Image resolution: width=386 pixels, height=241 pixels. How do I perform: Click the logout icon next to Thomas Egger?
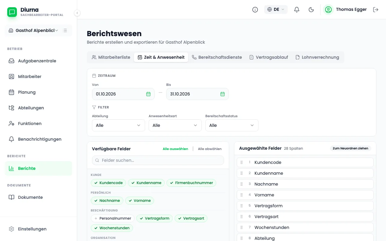click(376, 10)
